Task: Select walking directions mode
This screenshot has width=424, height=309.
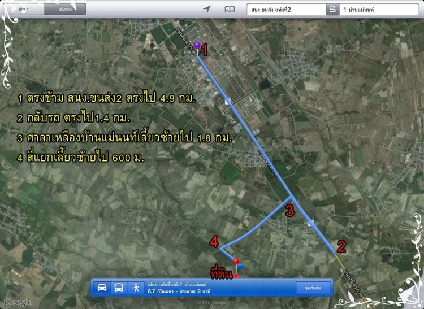Action: [136, 288]
